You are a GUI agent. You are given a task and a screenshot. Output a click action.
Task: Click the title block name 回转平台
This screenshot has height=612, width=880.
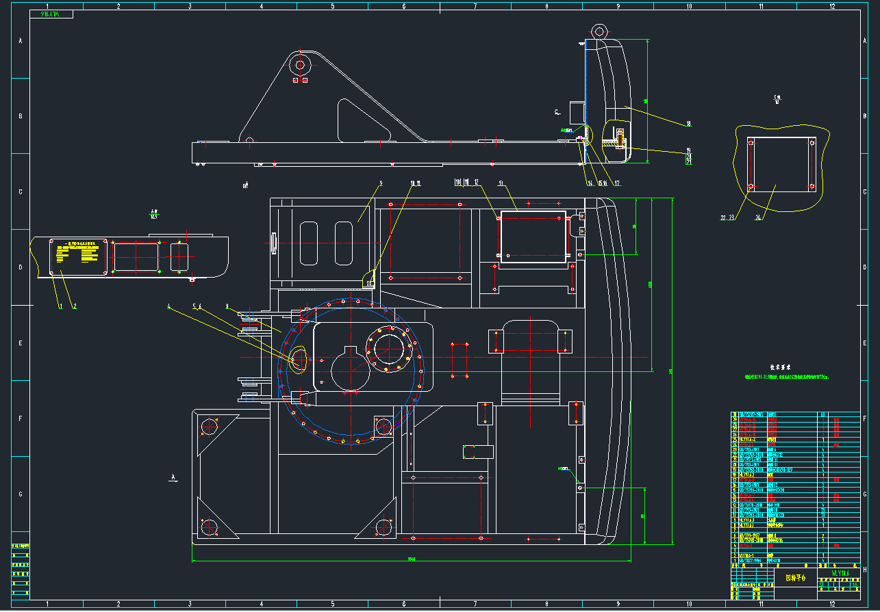(795, 578)
